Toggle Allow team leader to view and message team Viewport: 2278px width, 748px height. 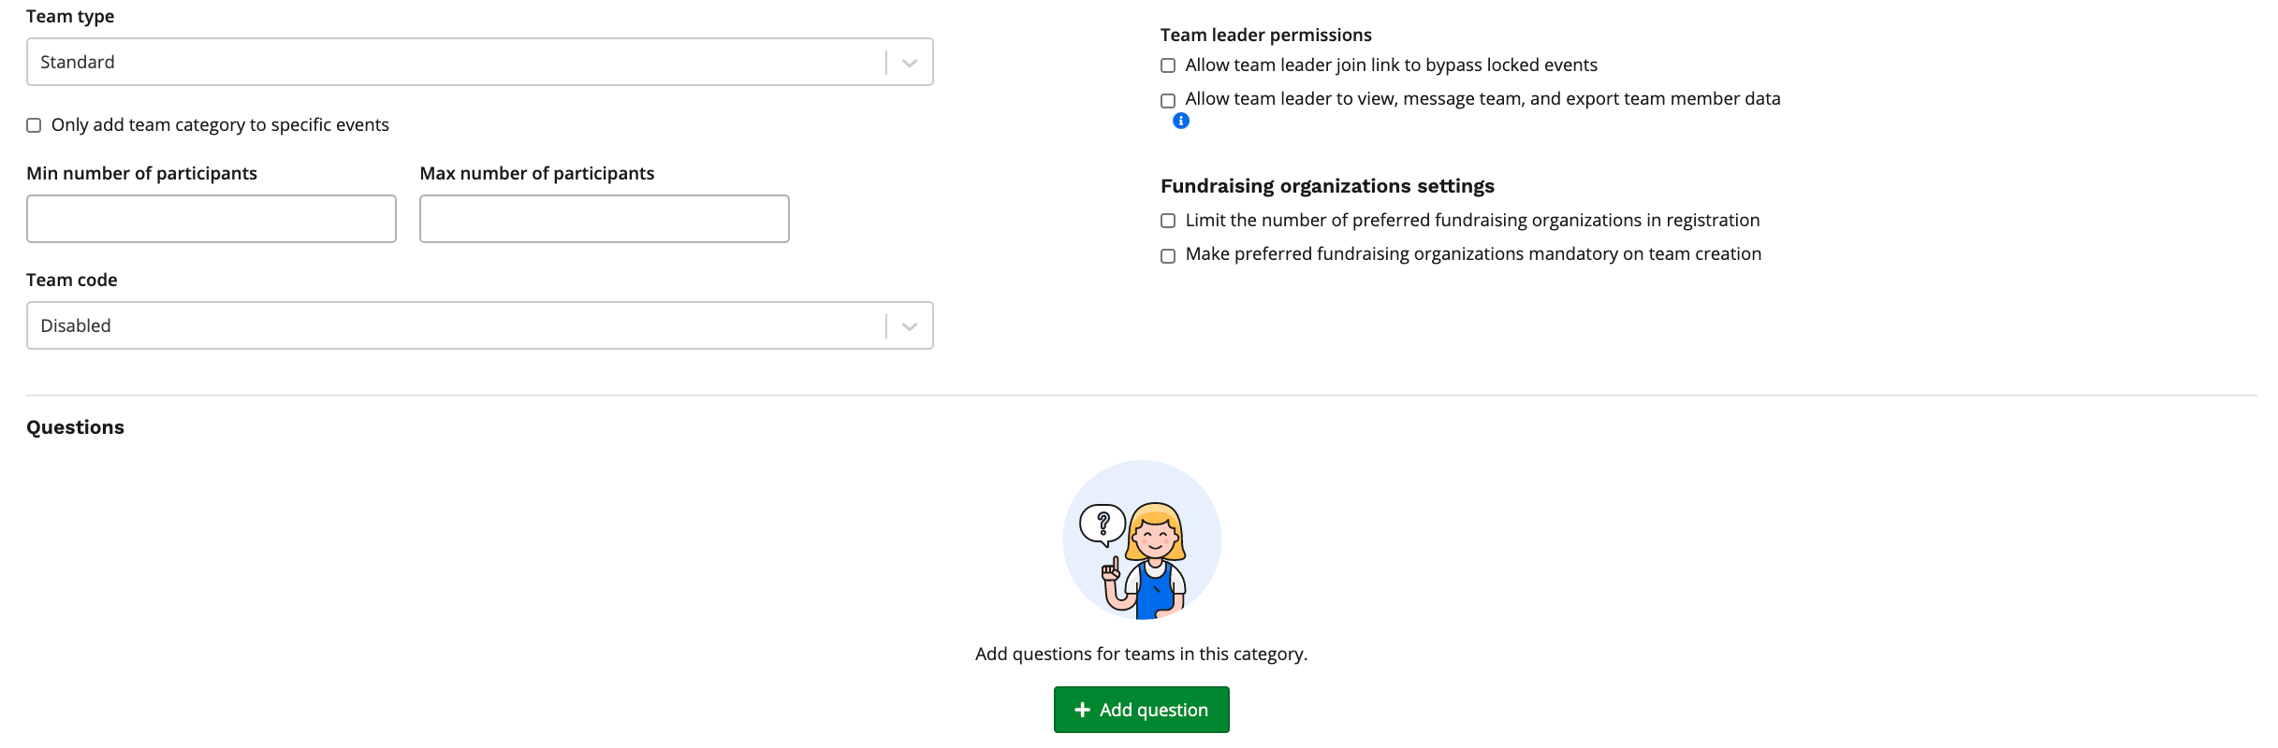(1168, 100)
